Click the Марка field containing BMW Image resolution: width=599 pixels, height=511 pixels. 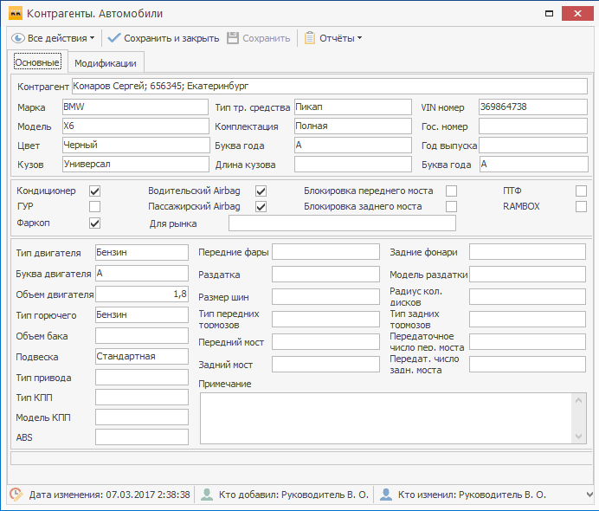click(x=135, y=107)
